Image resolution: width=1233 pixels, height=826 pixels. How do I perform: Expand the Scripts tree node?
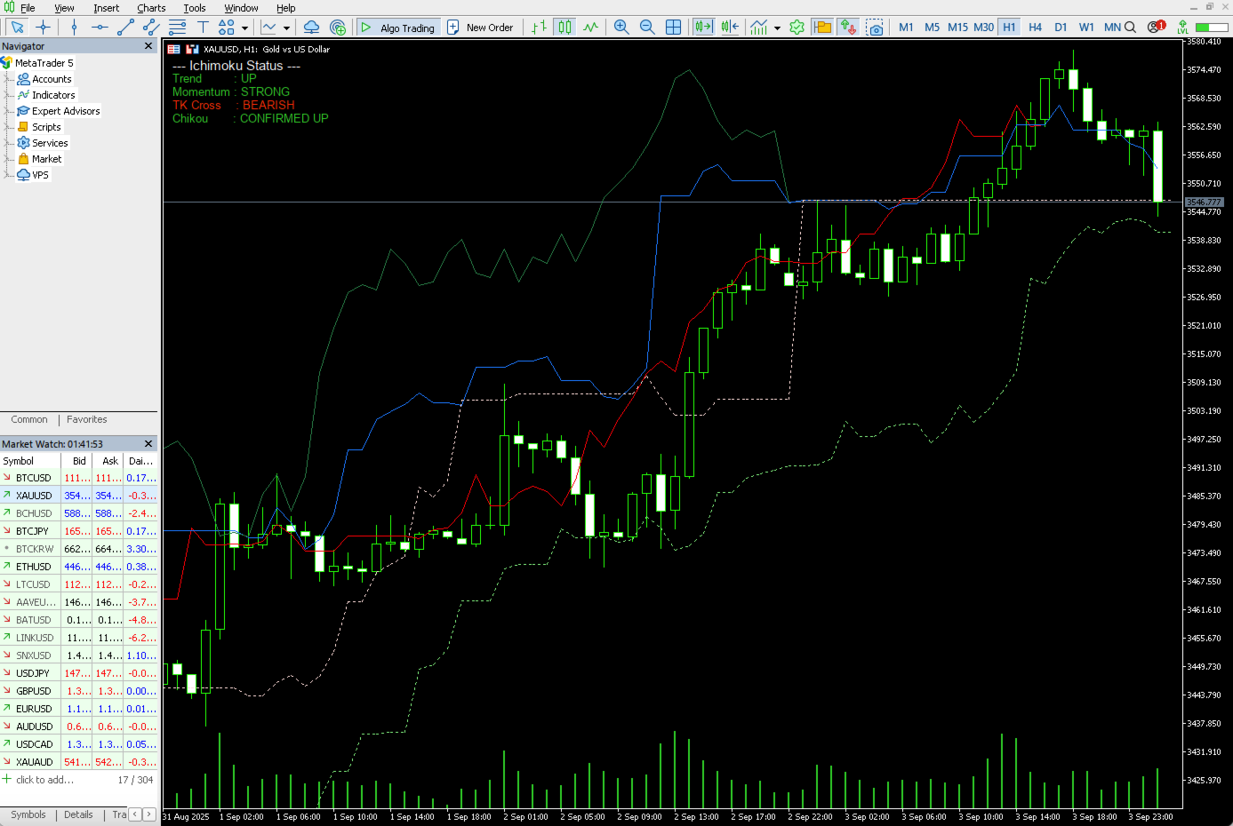point(8,127)
